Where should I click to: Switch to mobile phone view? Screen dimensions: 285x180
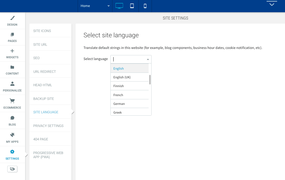145,6
